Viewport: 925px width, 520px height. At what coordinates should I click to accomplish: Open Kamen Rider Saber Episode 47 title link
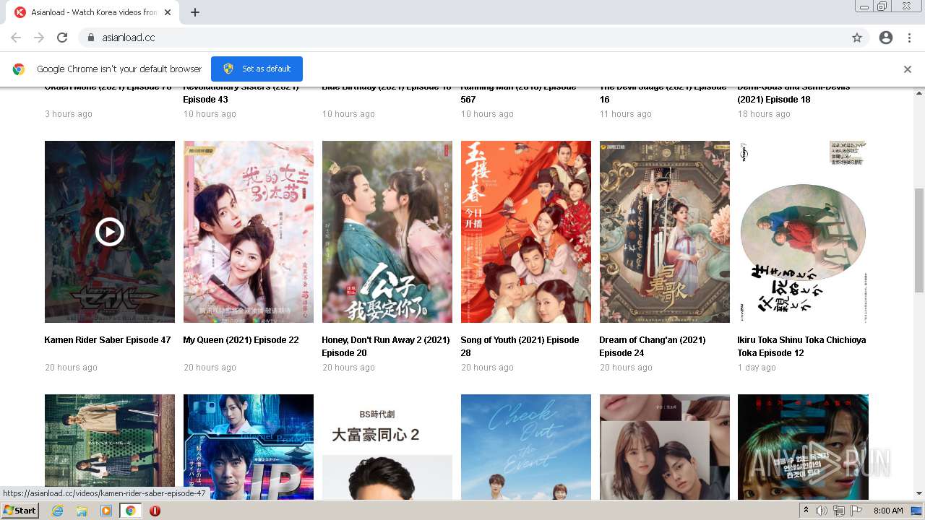pyautogui.click(x=108, y=340)
